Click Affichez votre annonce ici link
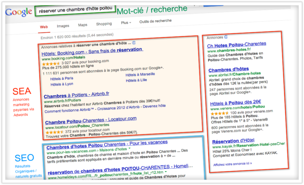Screen dimensions: 304x185 (x=232, y=164)
